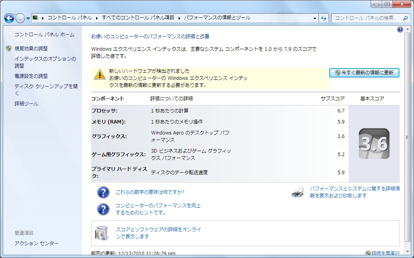Open ディスク クリーンアップを開く link

click(x=46, y=90)
